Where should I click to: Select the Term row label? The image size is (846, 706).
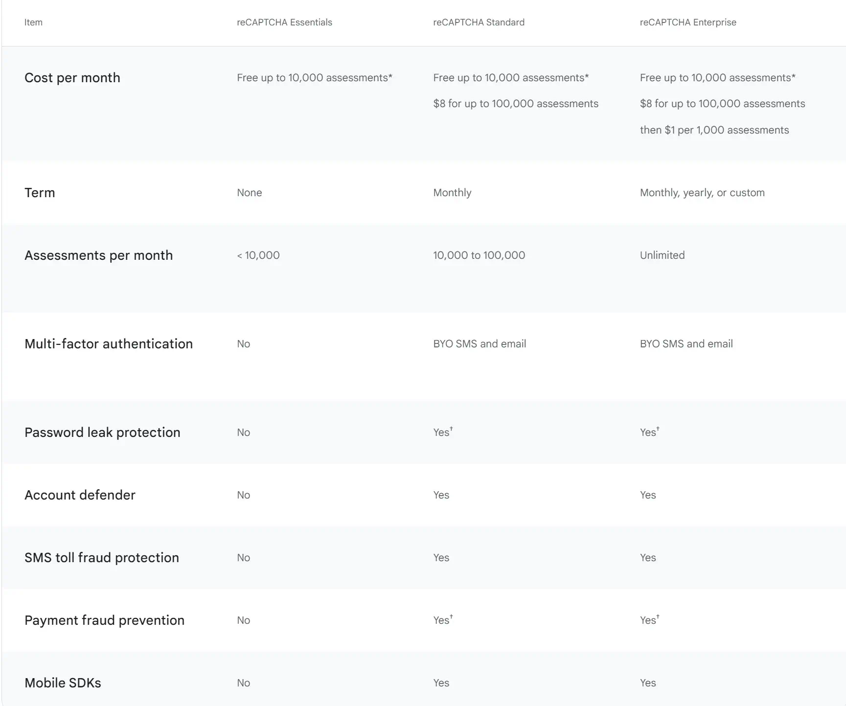pos(40,193)
